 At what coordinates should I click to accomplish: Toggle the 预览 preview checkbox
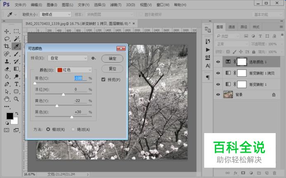coord(104,80)
